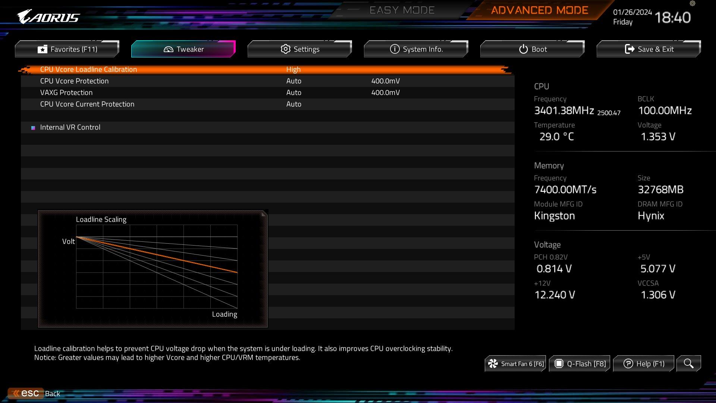Switch to Easy Mode

click(x=402, y=10)
